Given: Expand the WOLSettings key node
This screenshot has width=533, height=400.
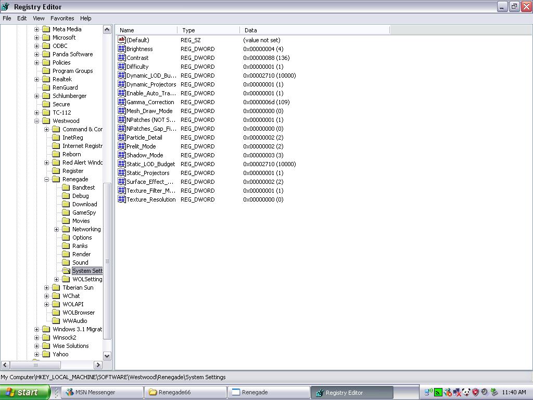Looking at the screenshot, I should pos(57,279).
